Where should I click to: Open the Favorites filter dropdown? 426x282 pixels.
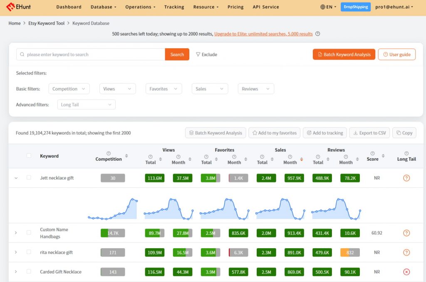click(164, 89)
